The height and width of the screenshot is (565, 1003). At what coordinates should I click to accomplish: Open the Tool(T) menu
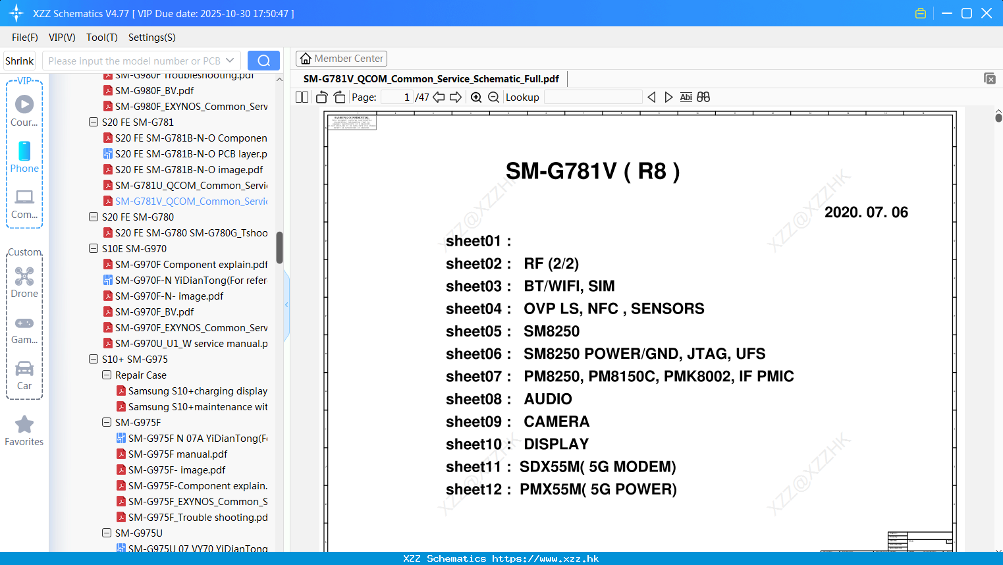tap(102, 38)
